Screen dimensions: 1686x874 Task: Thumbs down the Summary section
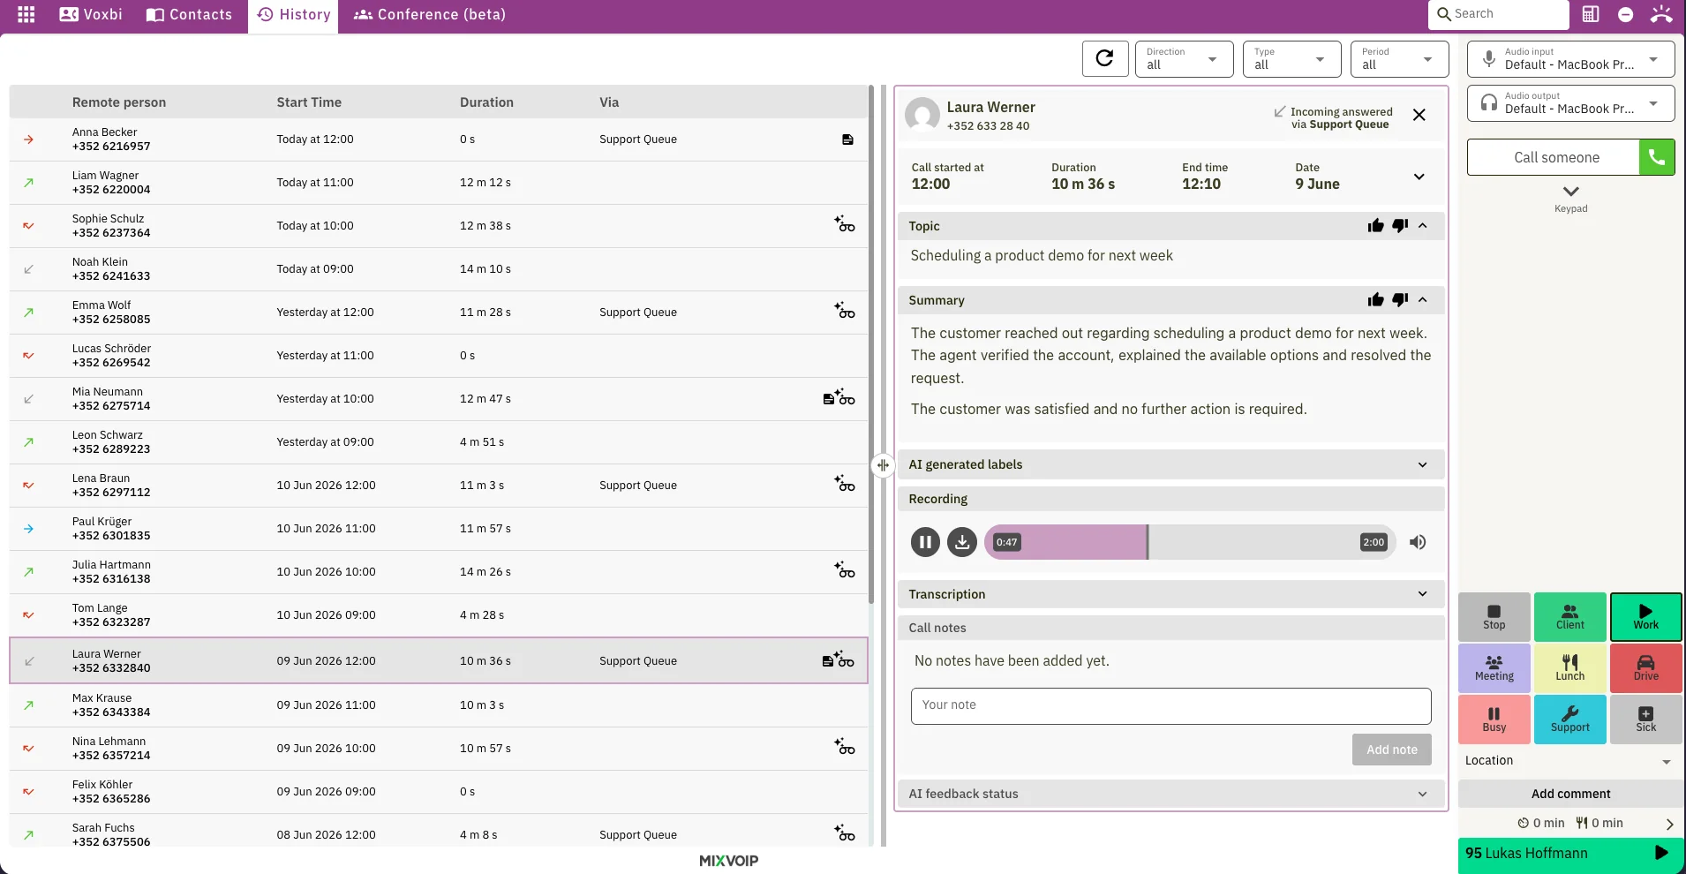(x=1400, y=300)
